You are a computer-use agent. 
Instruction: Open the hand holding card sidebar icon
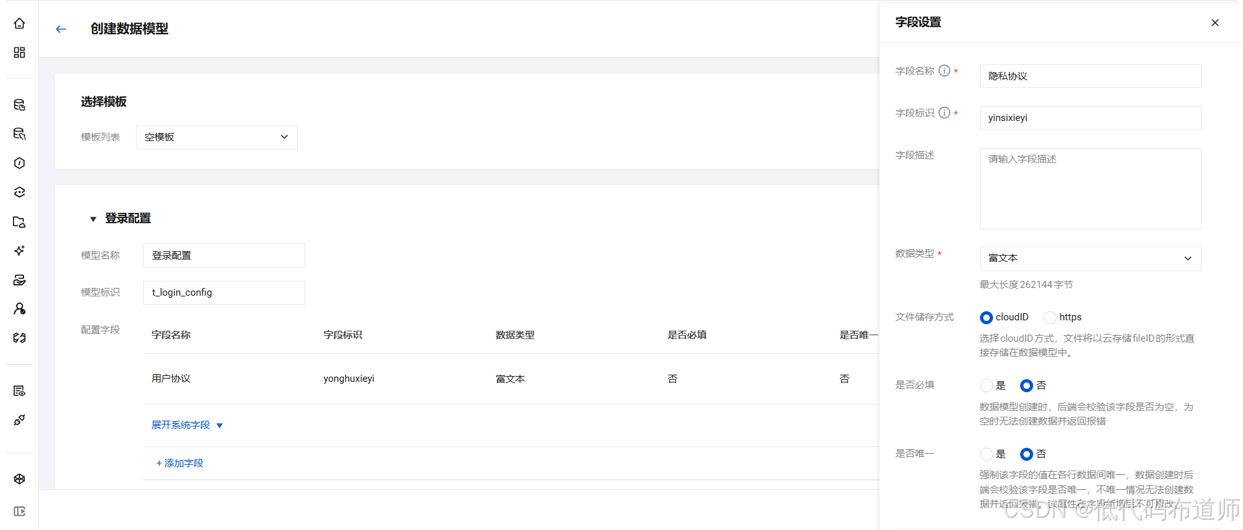coord(19,280)
